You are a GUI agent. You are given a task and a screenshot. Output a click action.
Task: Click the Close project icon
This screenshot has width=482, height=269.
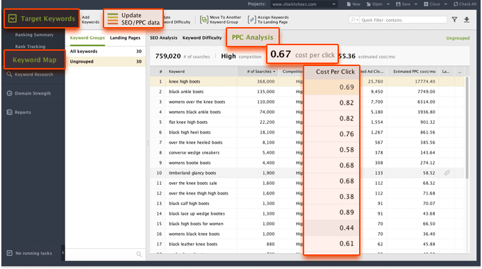426,4
